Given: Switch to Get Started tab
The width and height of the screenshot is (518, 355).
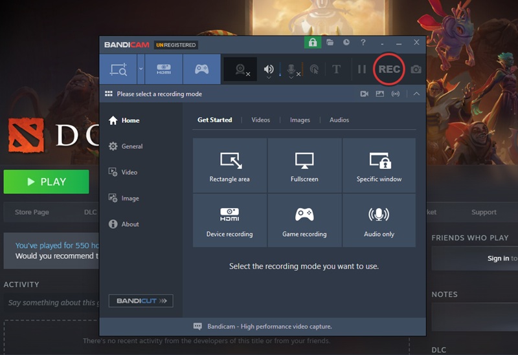Looking at the screenshot, I should pyautogui.click(x=215, y=120).
